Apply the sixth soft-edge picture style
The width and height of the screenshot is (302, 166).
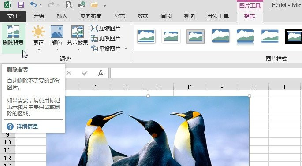pos(270,36)
